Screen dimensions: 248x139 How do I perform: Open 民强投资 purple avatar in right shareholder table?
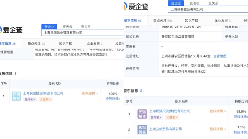point(142,114)
